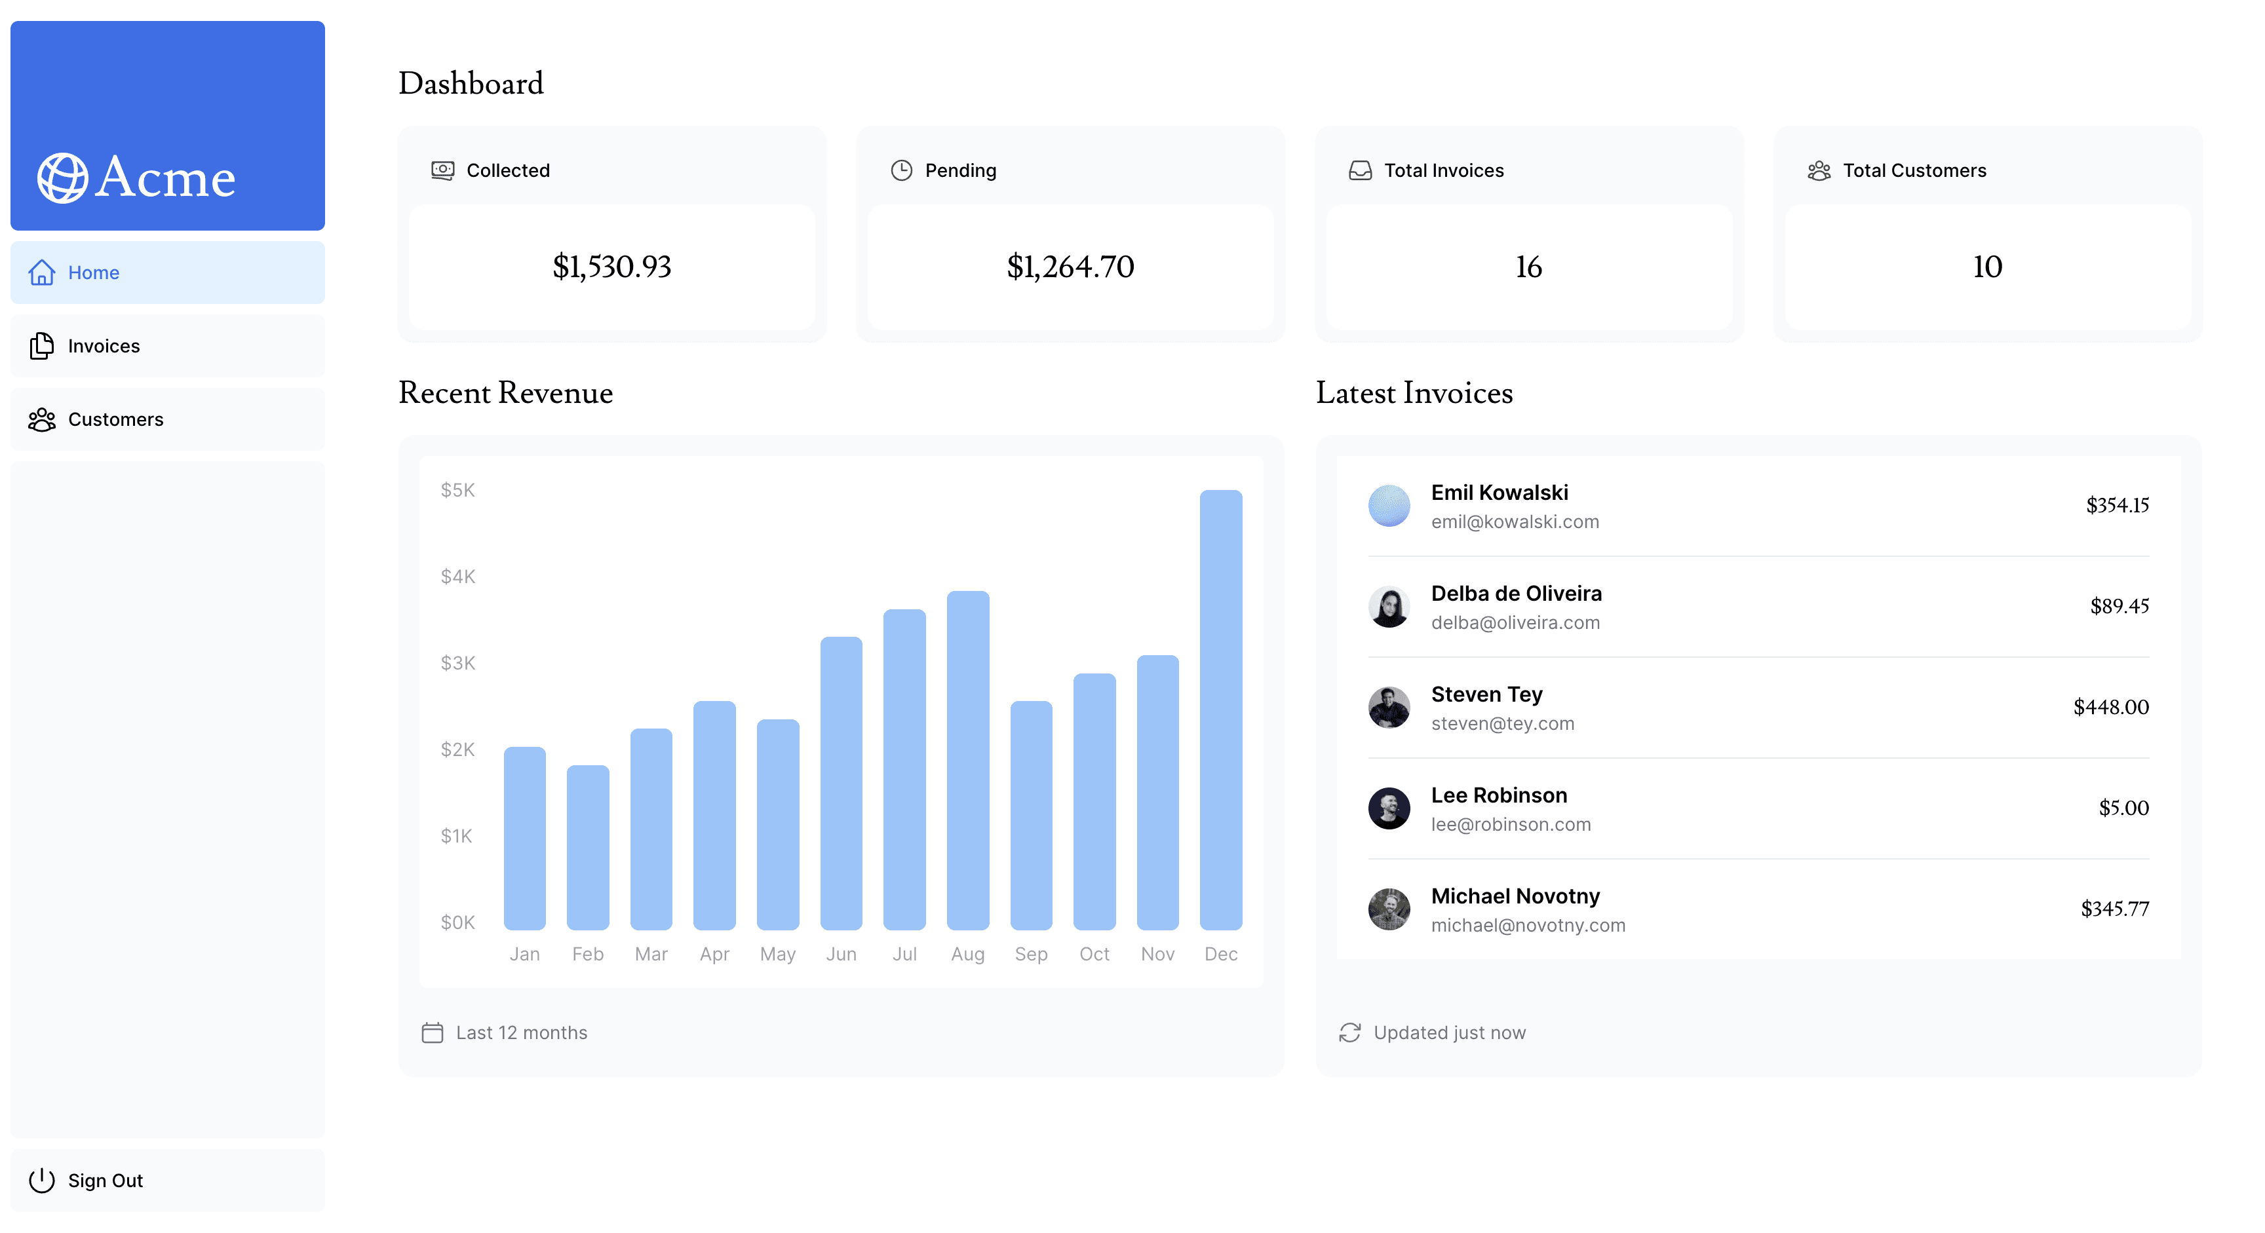The image size is (2265, 1233).
Task: Click Emil Kowalski's blue avatar
Action: tap(1388, 505)
